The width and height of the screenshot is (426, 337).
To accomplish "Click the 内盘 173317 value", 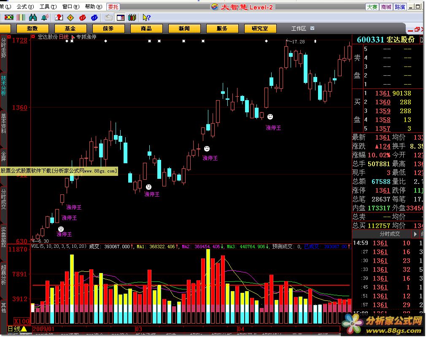I will tap(379, 208).
